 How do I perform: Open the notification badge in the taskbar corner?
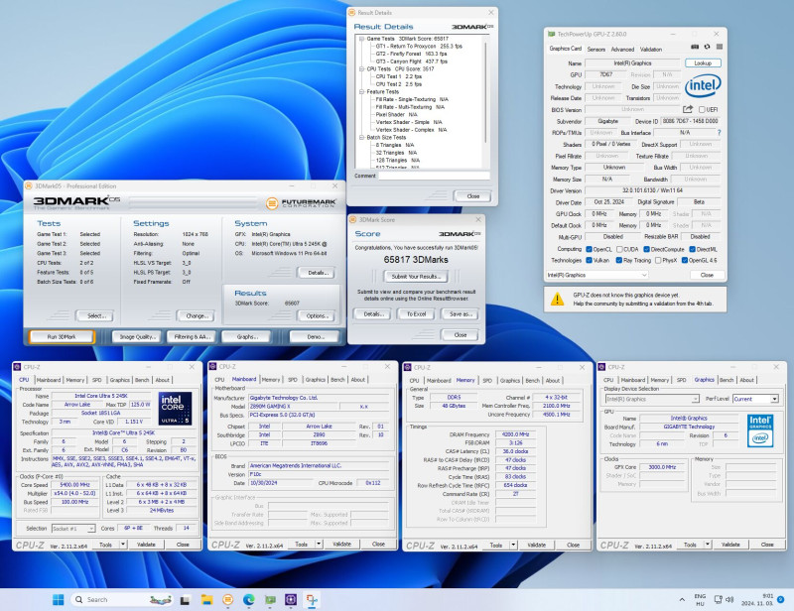click(780, 600)
